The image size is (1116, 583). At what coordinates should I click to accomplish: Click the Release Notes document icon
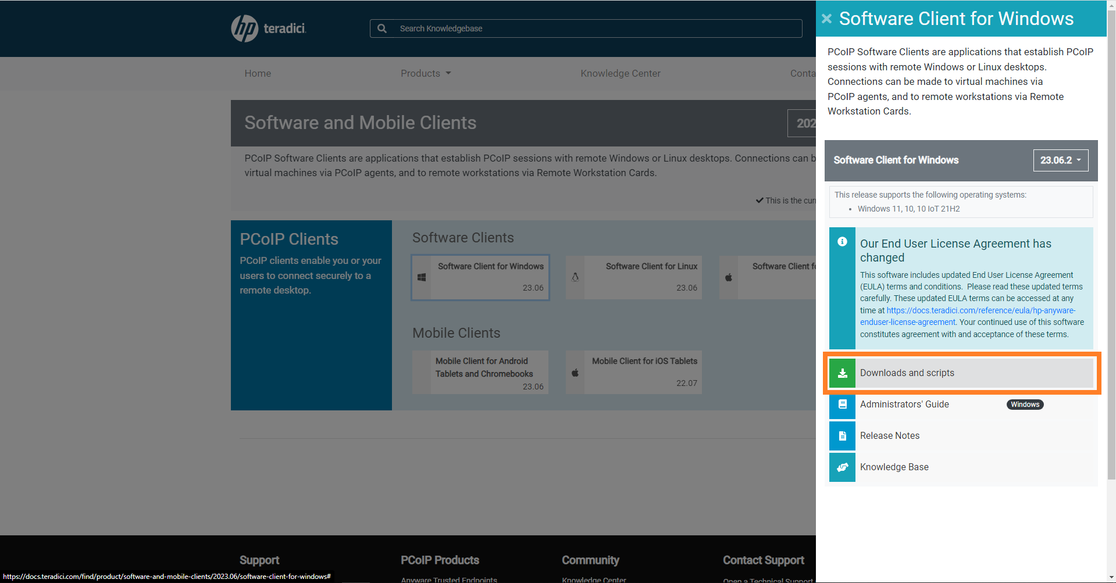pos(842,436)
